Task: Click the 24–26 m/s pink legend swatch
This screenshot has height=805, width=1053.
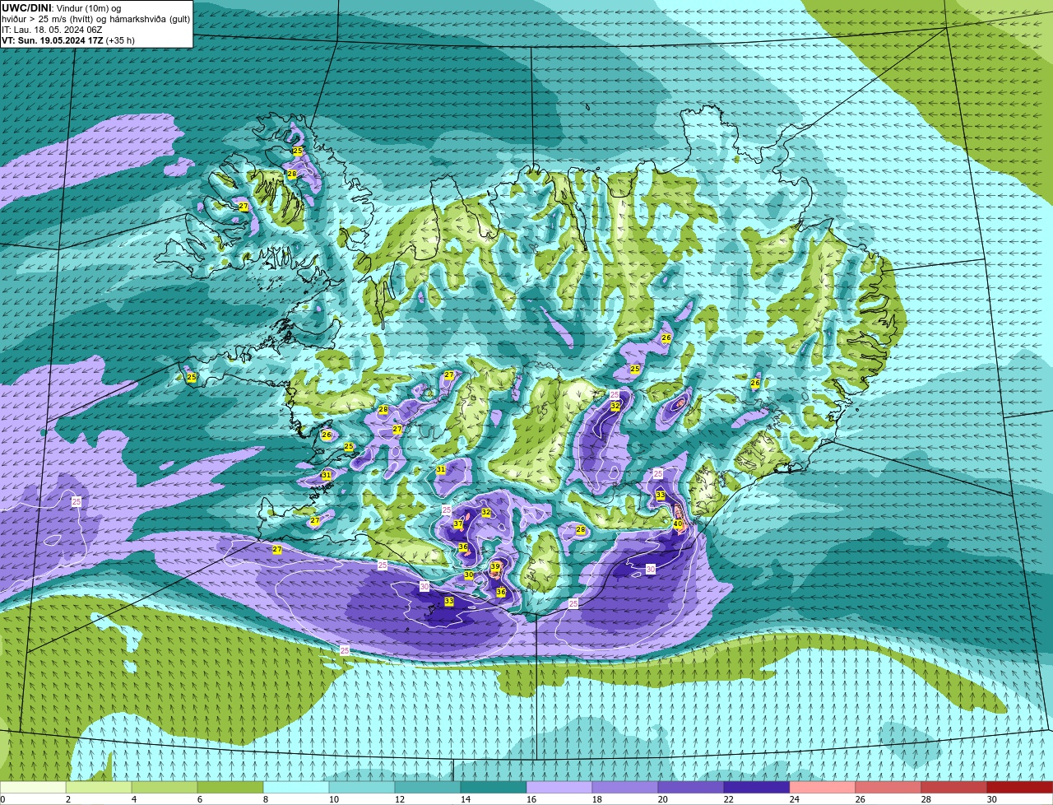Action: [823, 788]
